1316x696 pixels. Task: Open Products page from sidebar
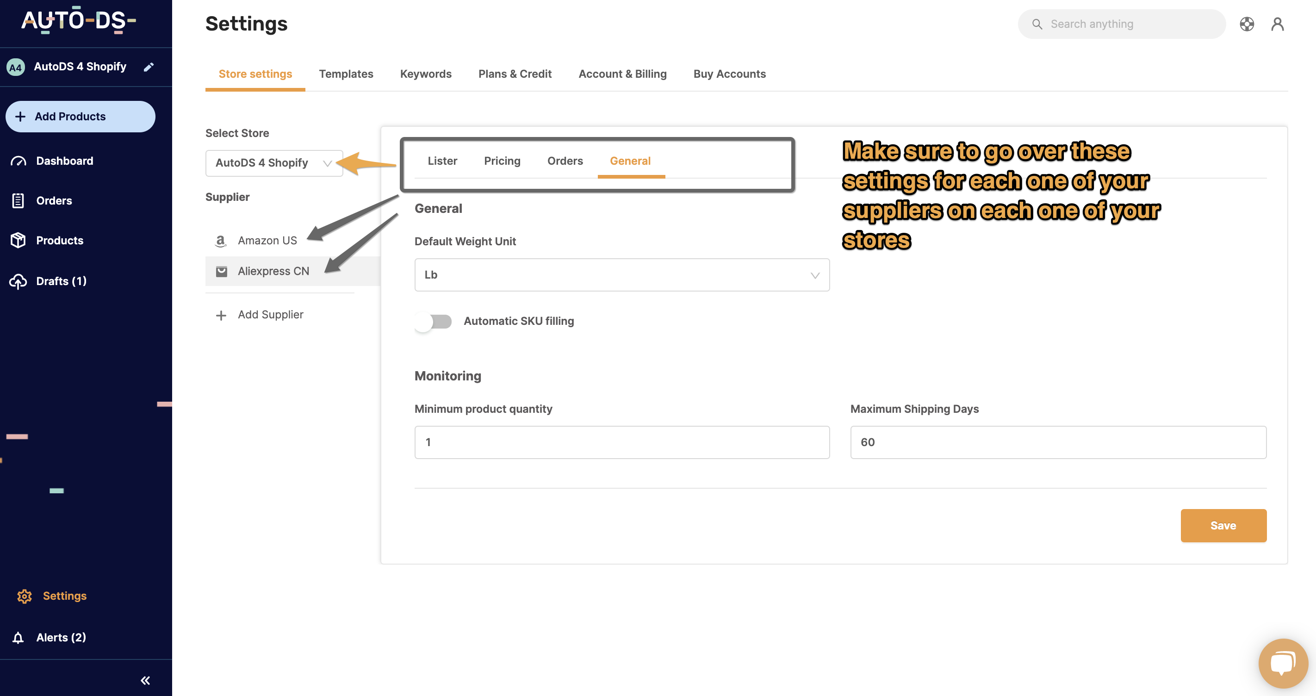click(x=59, y=240)
